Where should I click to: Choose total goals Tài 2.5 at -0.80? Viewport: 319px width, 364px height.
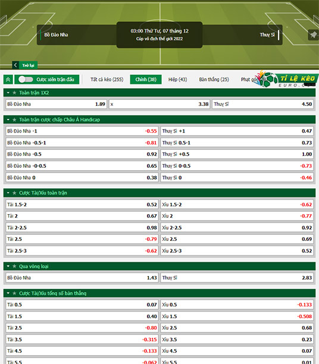click(82, 328)
